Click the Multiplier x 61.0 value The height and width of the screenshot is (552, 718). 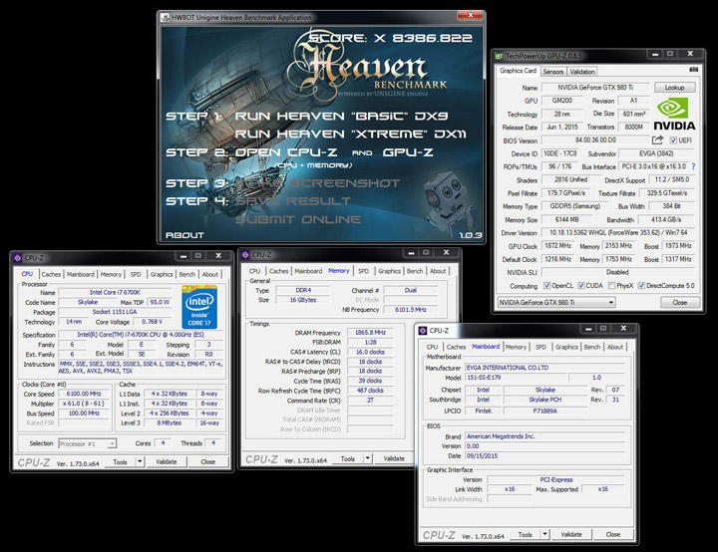[x=84, y=404]
